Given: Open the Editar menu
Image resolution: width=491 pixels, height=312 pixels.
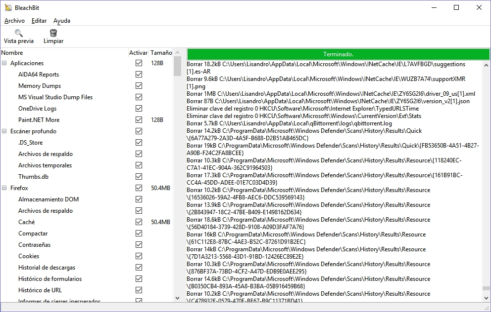Looking at the screenshot, I should [39, 21].
